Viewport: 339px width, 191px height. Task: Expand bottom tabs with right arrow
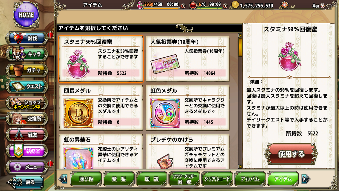[x=306, y=179]
